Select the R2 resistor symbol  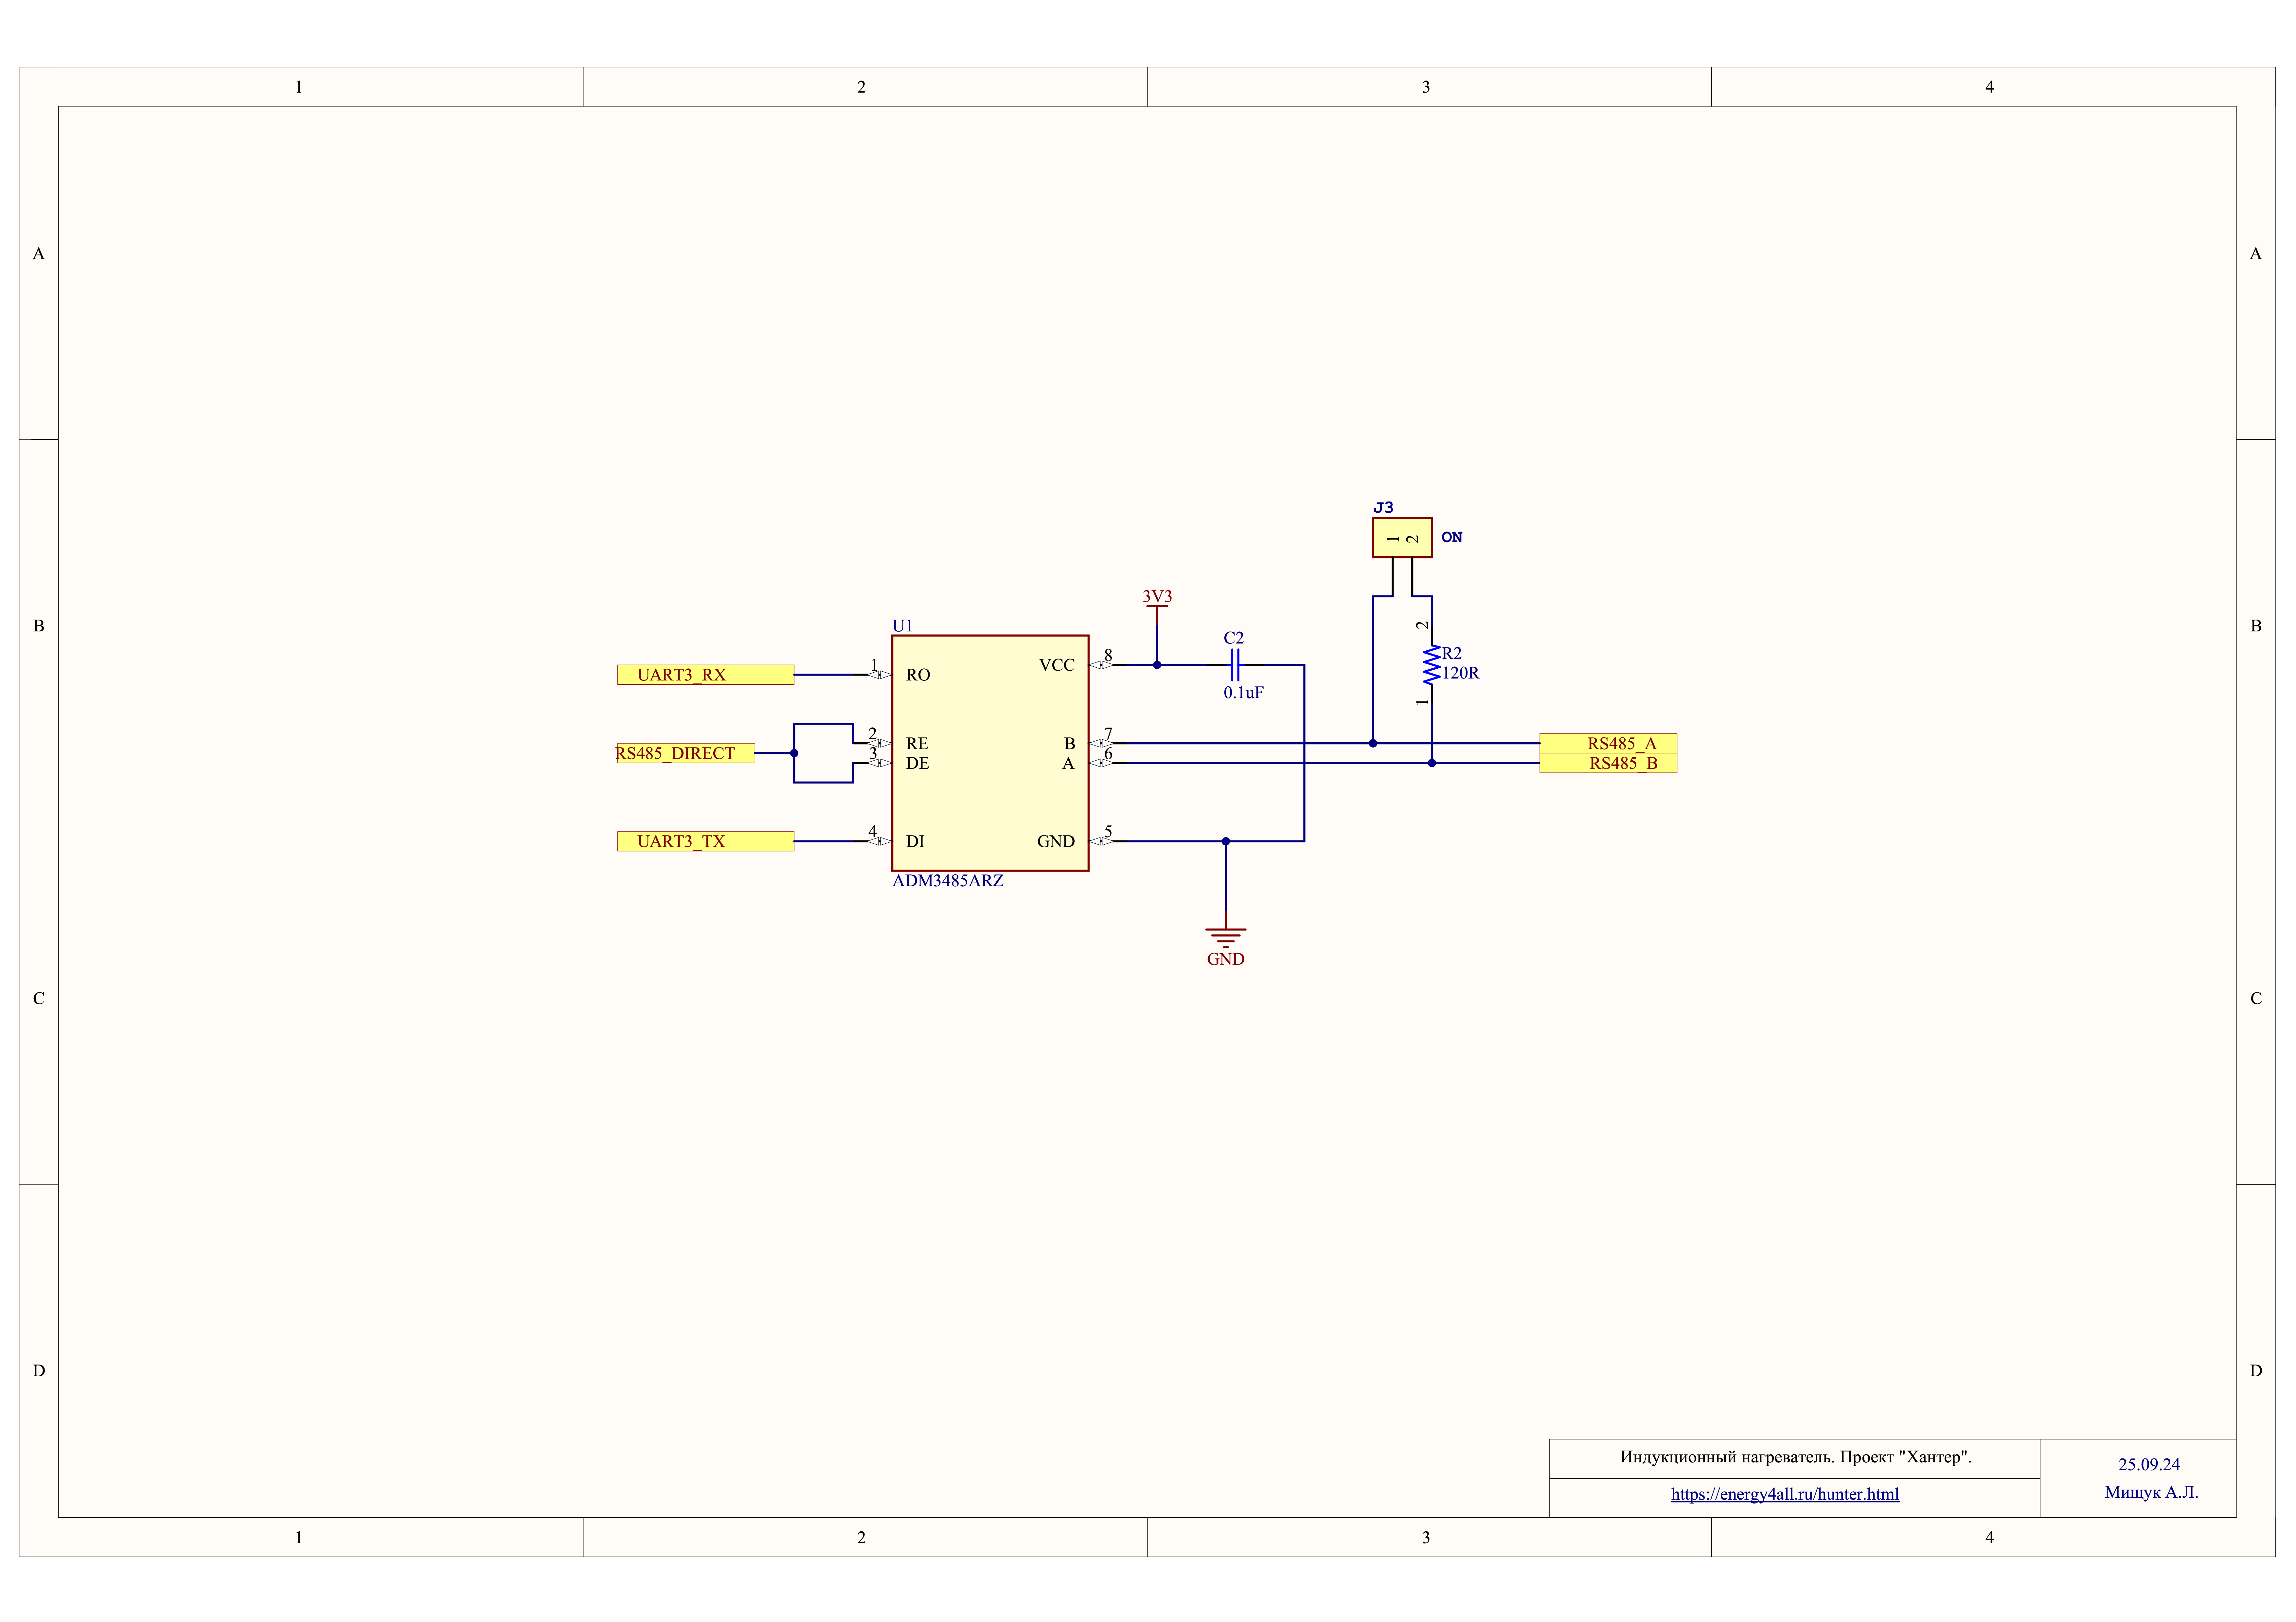pos(1432,665)
